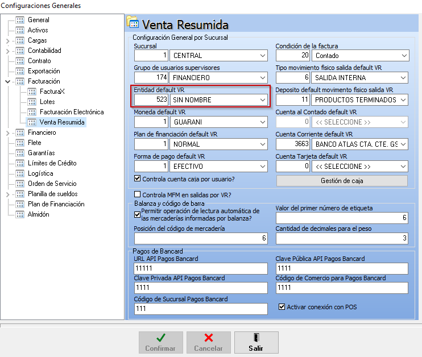
Task: Open the Sucursal CENTRAL dropdown
Action: [263, 56]
